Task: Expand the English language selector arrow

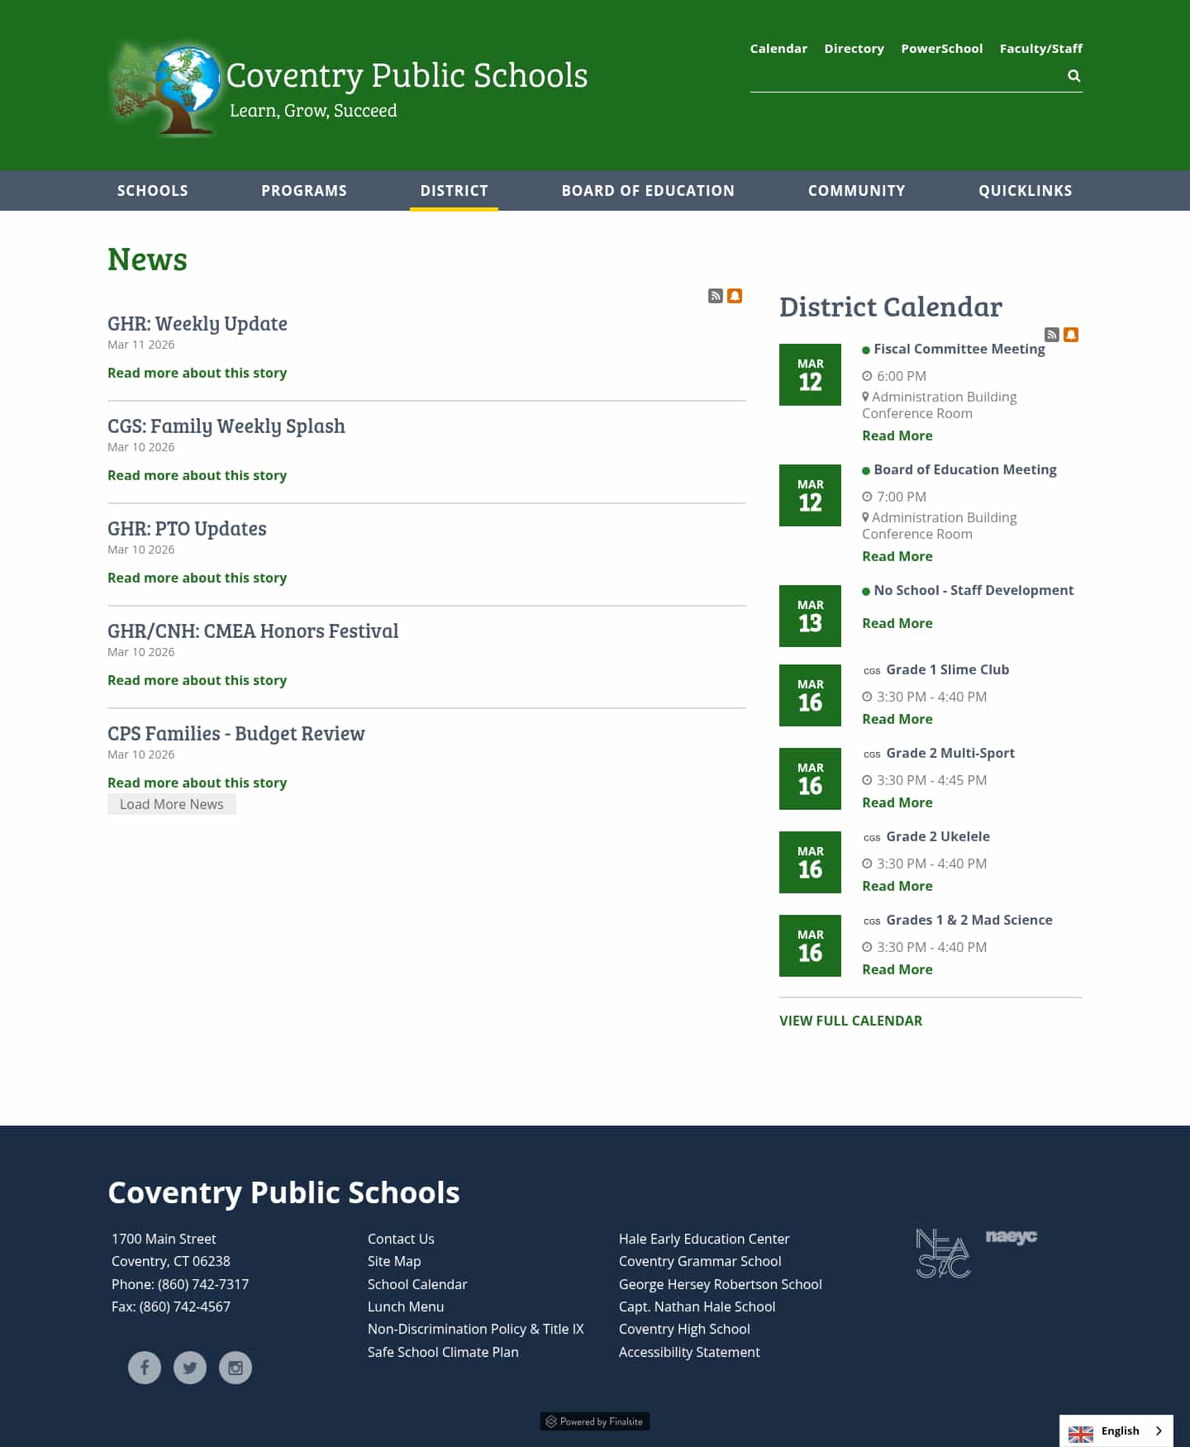Action: click(x=1159, y=1431)
